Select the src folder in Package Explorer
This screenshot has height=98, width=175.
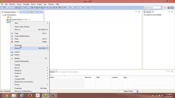click(x=9, y=17)
